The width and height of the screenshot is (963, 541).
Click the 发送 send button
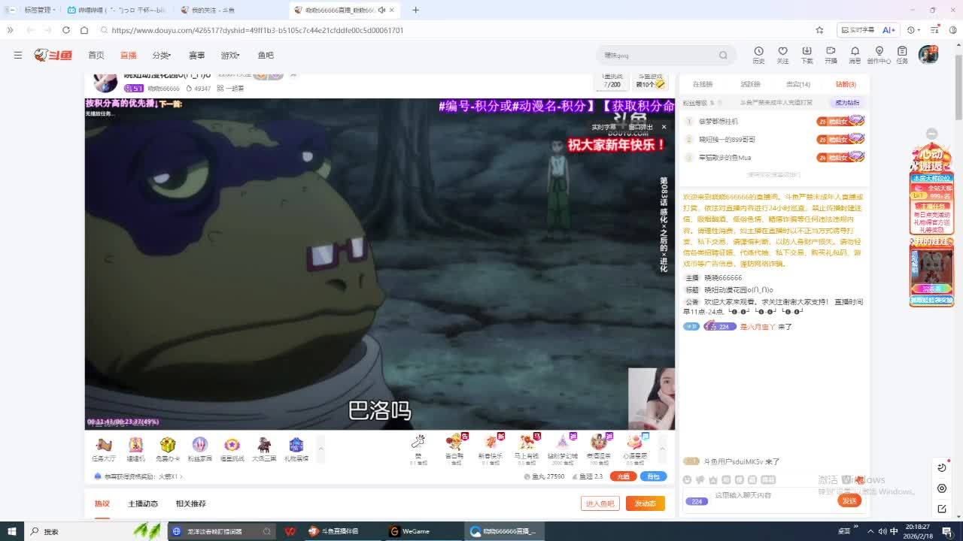[849, 500]
